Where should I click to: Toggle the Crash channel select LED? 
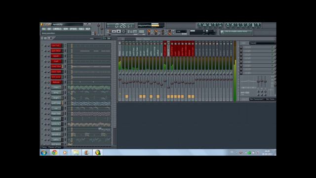tap(65, 61)
